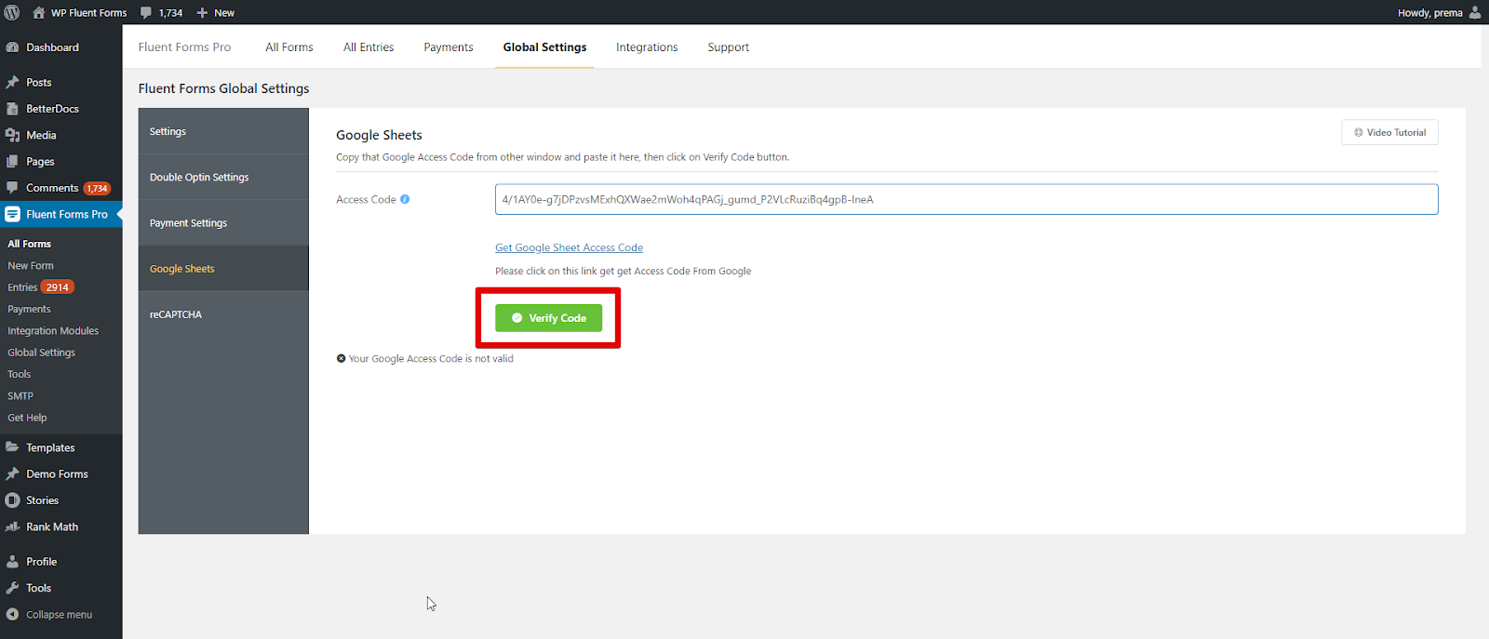Image resolution: width=1489 pixels, height=639 pixels.
Task: Click the Comments icon in sidebar
Action: tap(12, 187)
